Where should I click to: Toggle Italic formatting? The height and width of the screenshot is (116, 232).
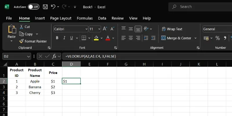(64, 38)
